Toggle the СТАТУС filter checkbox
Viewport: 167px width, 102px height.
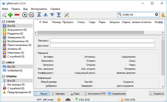[3, 22]
